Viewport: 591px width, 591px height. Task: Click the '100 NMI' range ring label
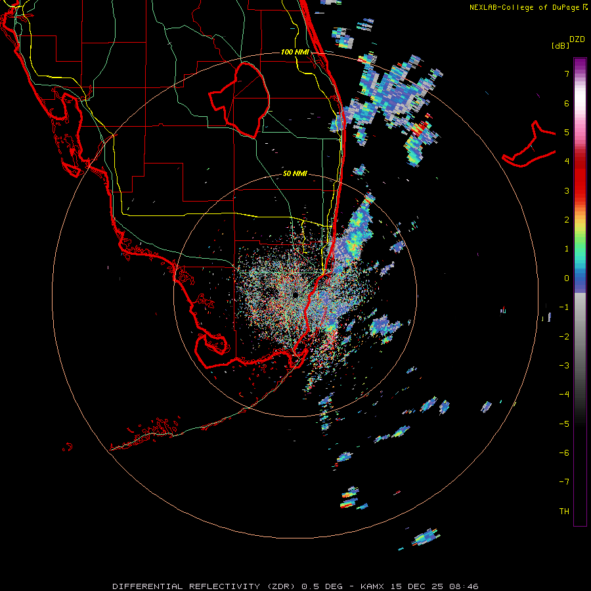(x=295, y=52)
